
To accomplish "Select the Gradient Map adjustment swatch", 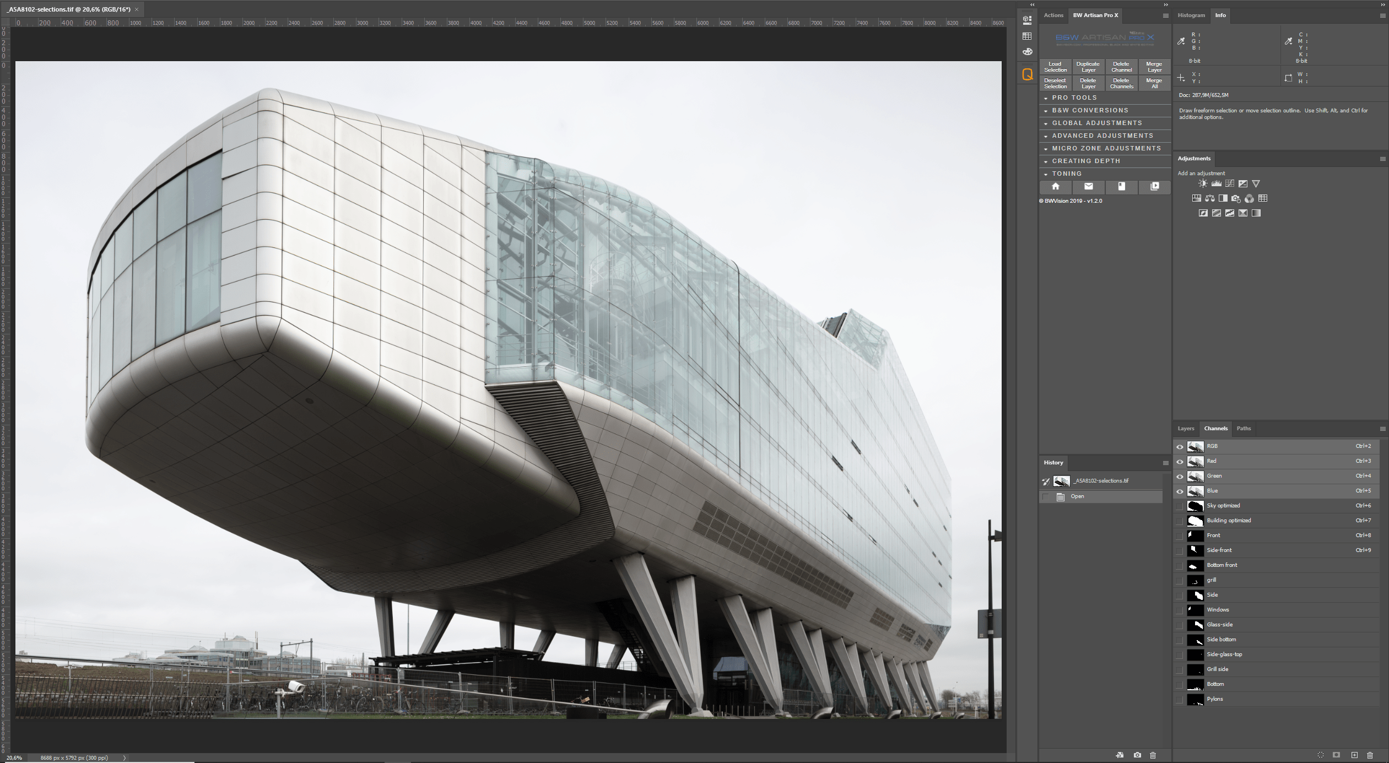I will coord(1257,213).
